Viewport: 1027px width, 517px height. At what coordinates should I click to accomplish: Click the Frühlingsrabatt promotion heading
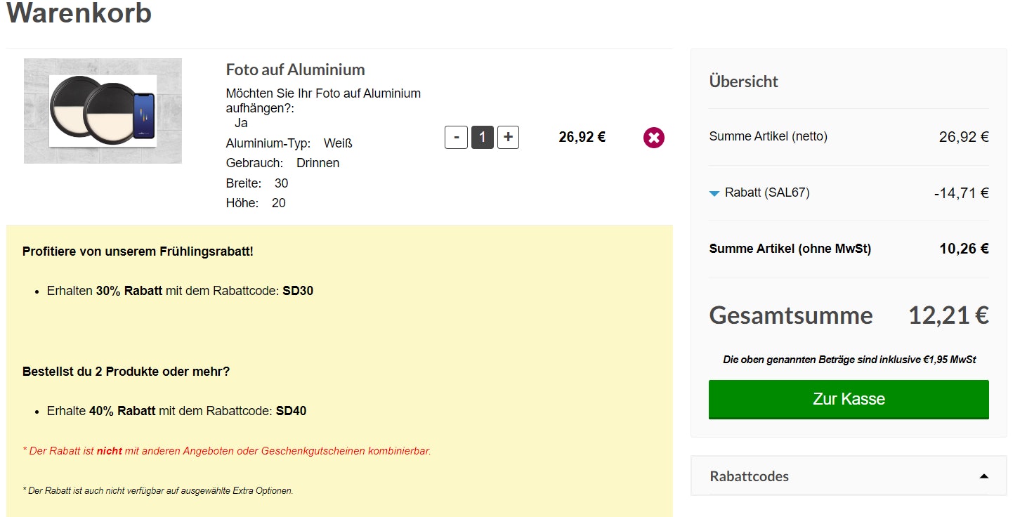[138, 251]
